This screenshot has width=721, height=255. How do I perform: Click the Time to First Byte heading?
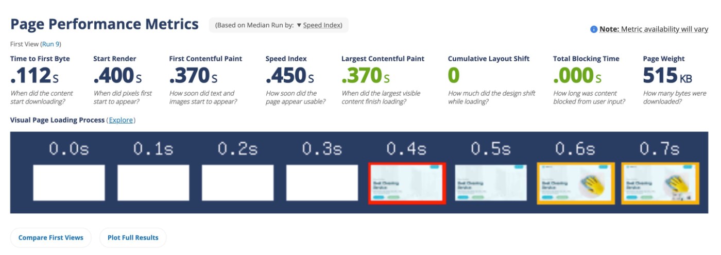[x=40, y=59]
